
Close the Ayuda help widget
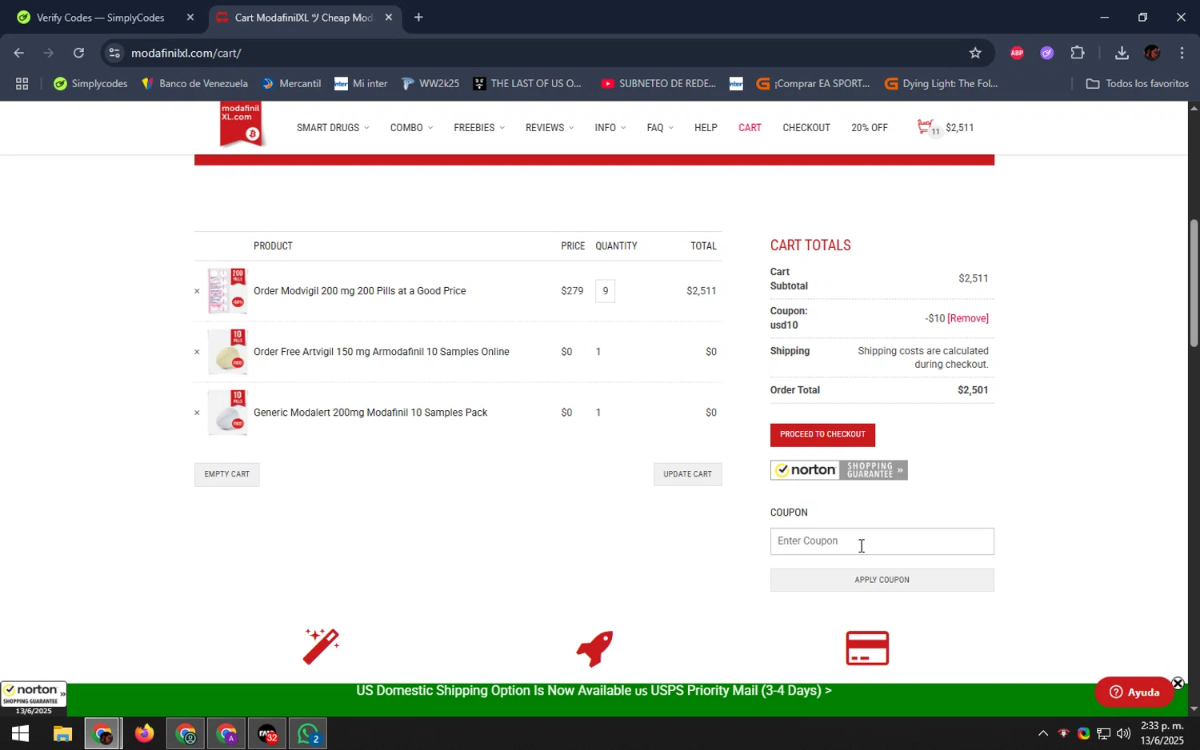point(1178,683)
